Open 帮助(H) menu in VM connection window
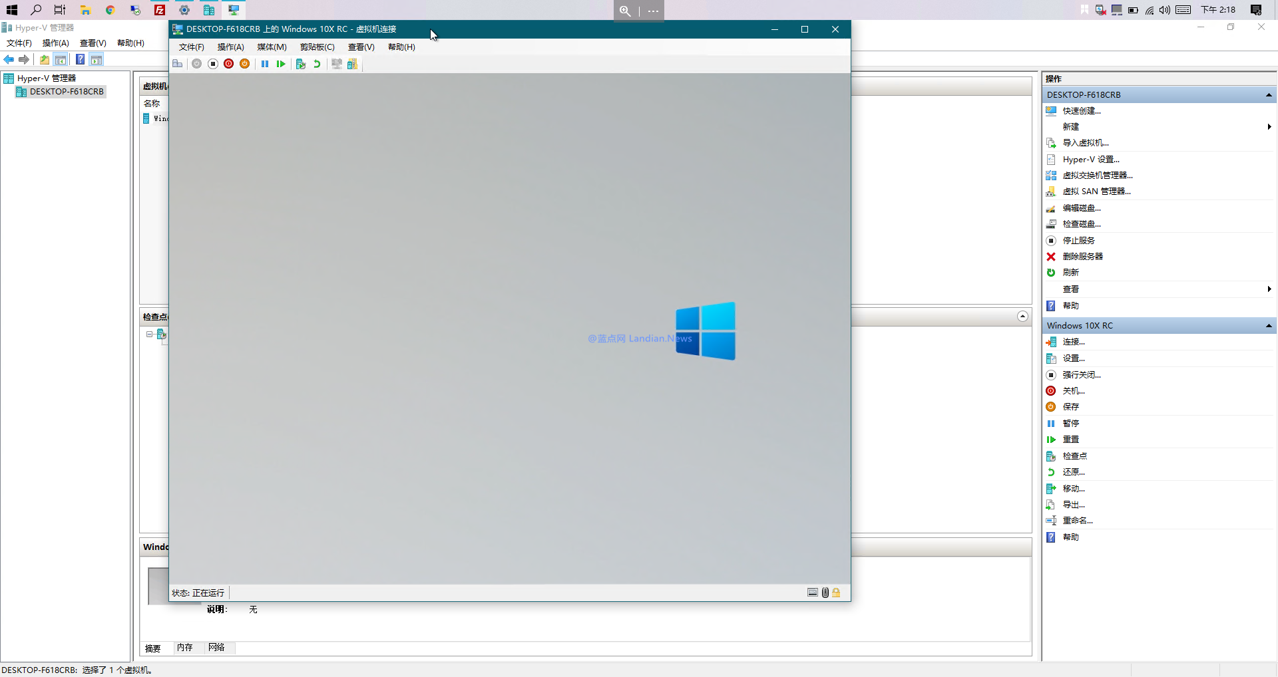Screen dimensions: 1278x677 402,47
